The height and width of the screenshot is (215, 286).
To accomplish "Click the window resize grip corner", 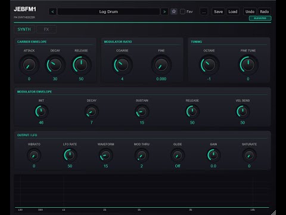I will pyautogui.click(x=273, y=213).
